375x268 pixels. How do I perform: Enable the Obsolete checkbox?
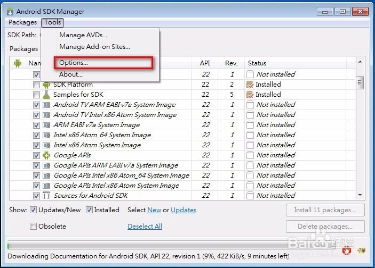pos(33,226)
